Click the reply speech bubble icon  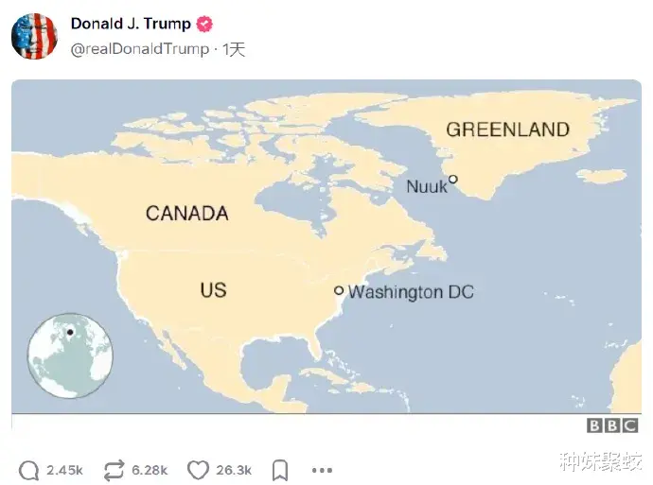(29, 470)
